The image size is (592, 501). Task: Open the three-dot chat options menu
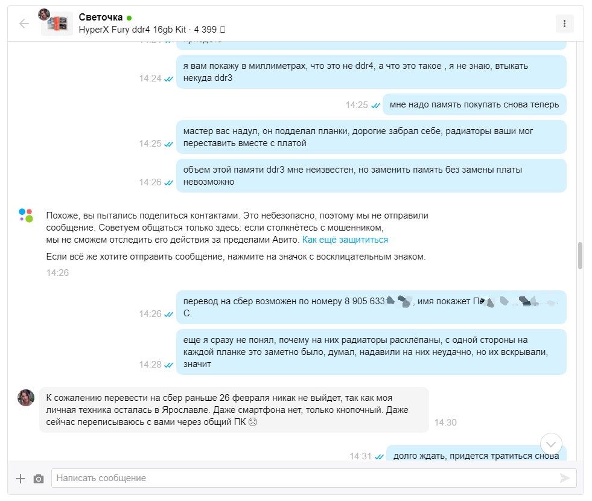pos(564,24)
